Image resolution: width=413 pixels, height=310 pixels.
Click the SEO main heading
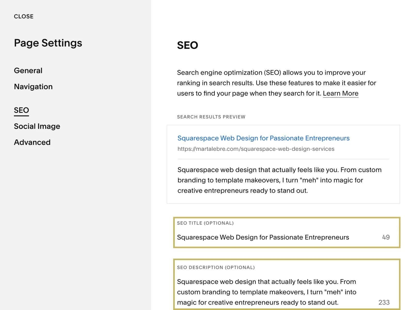pyautogui.click(x=187, y=45)
